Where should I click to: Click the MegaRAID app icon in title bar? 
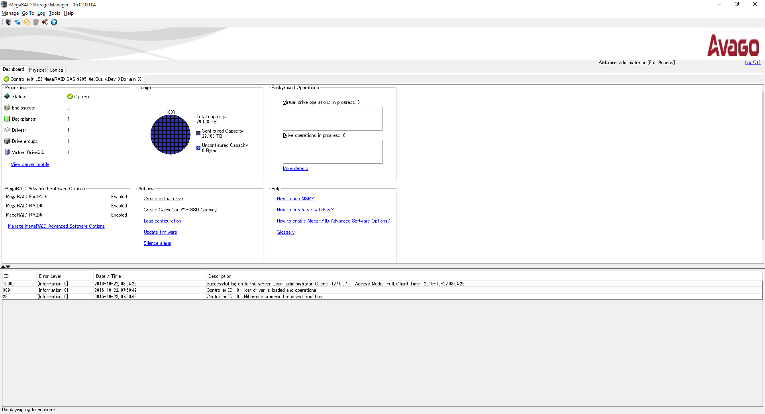(4, 4)
